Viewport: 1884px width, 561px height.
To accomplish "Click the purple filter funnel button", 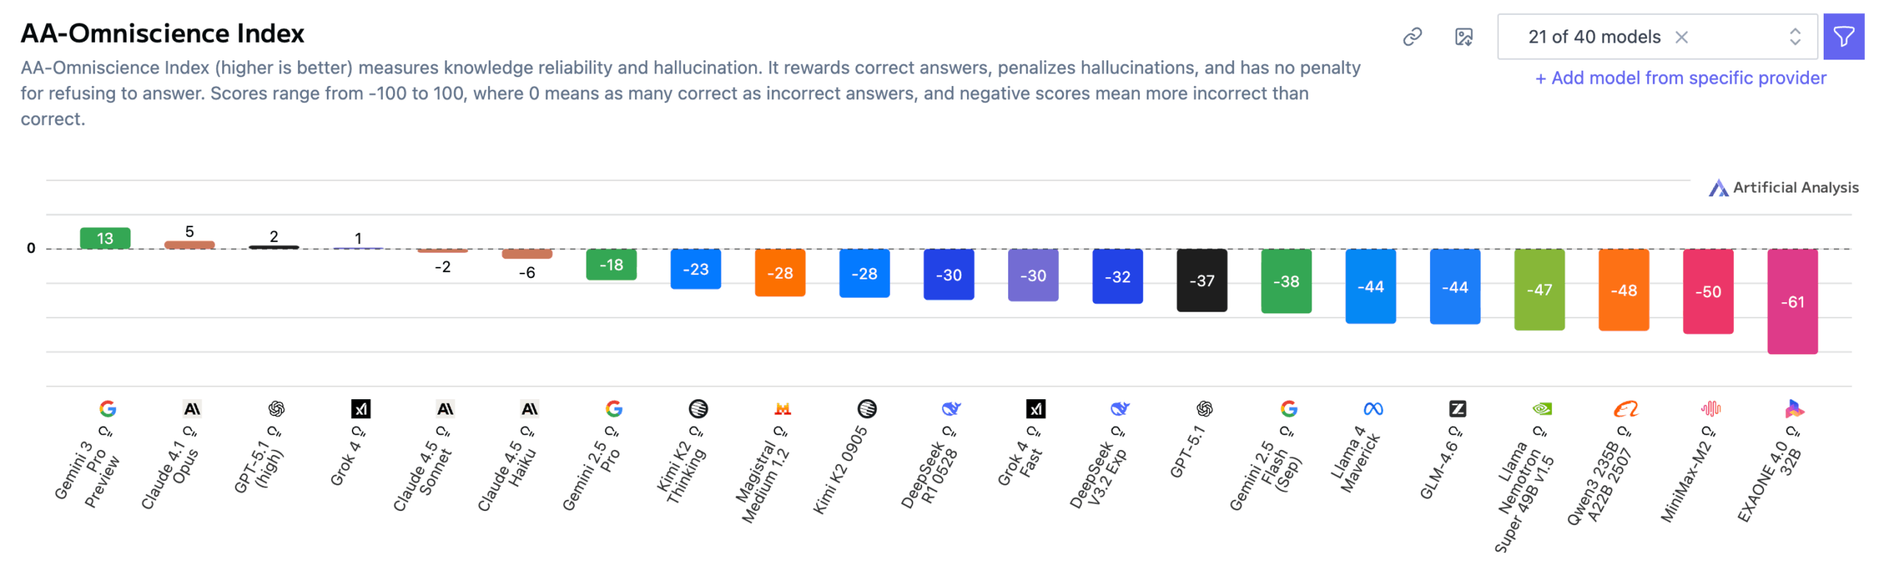I will [1842, 37].
